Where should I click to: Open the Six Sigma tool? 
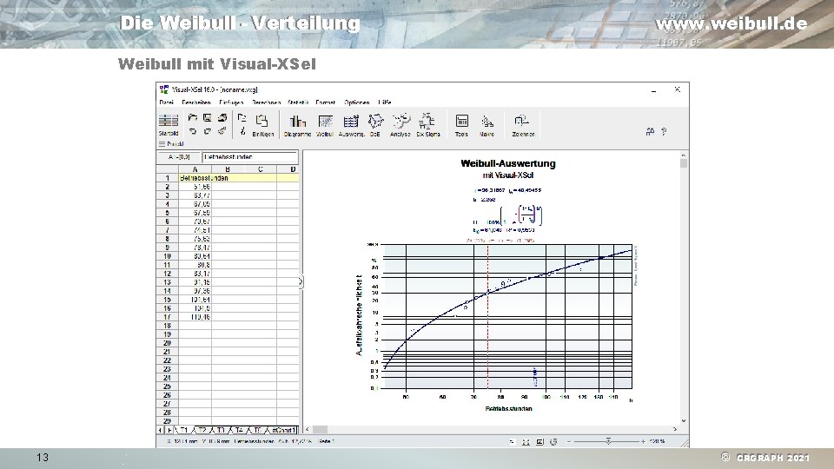click(427, 125)
